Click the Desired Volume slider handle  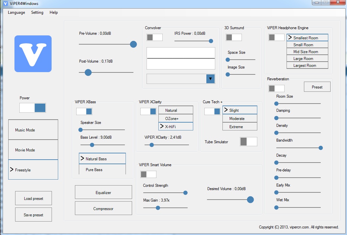[250, 200]
